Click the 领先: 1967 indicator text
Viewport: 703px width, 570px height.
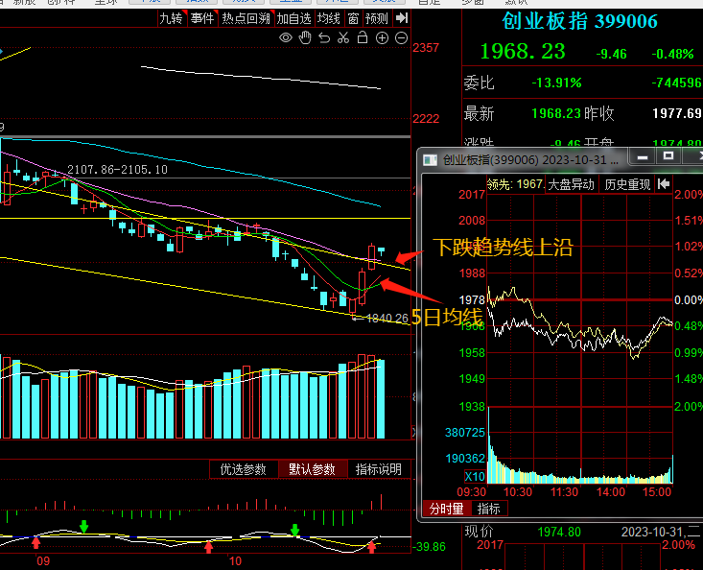516,184
